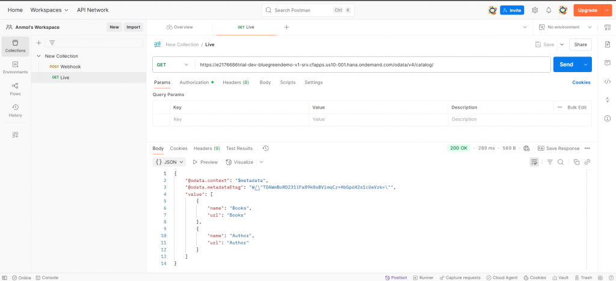Screen dimensions: 616x281
Task: Switch to the request Body tab
Action: (x=265, y=82)
